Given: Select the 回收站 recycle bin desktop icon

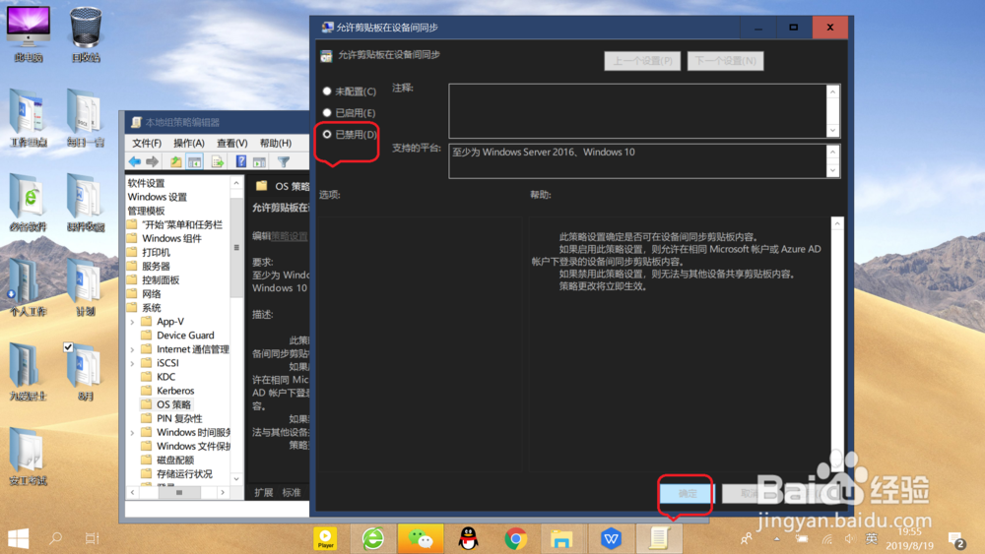Looking at the screenshot, I should (x=86, y=34).
